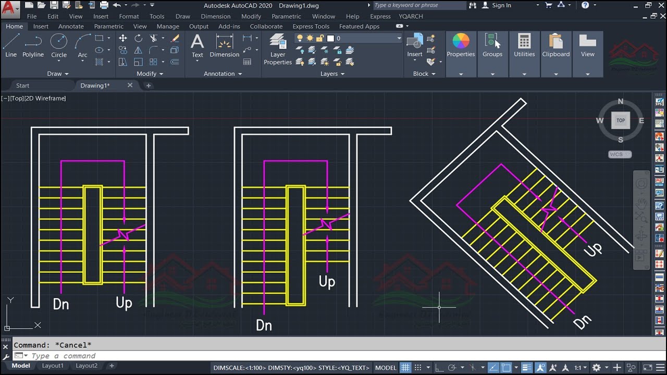Activate the Rectangular Array tool
The height and width of the screenshot is (375, 667).
pyautogui.click(x=153, y=62)
